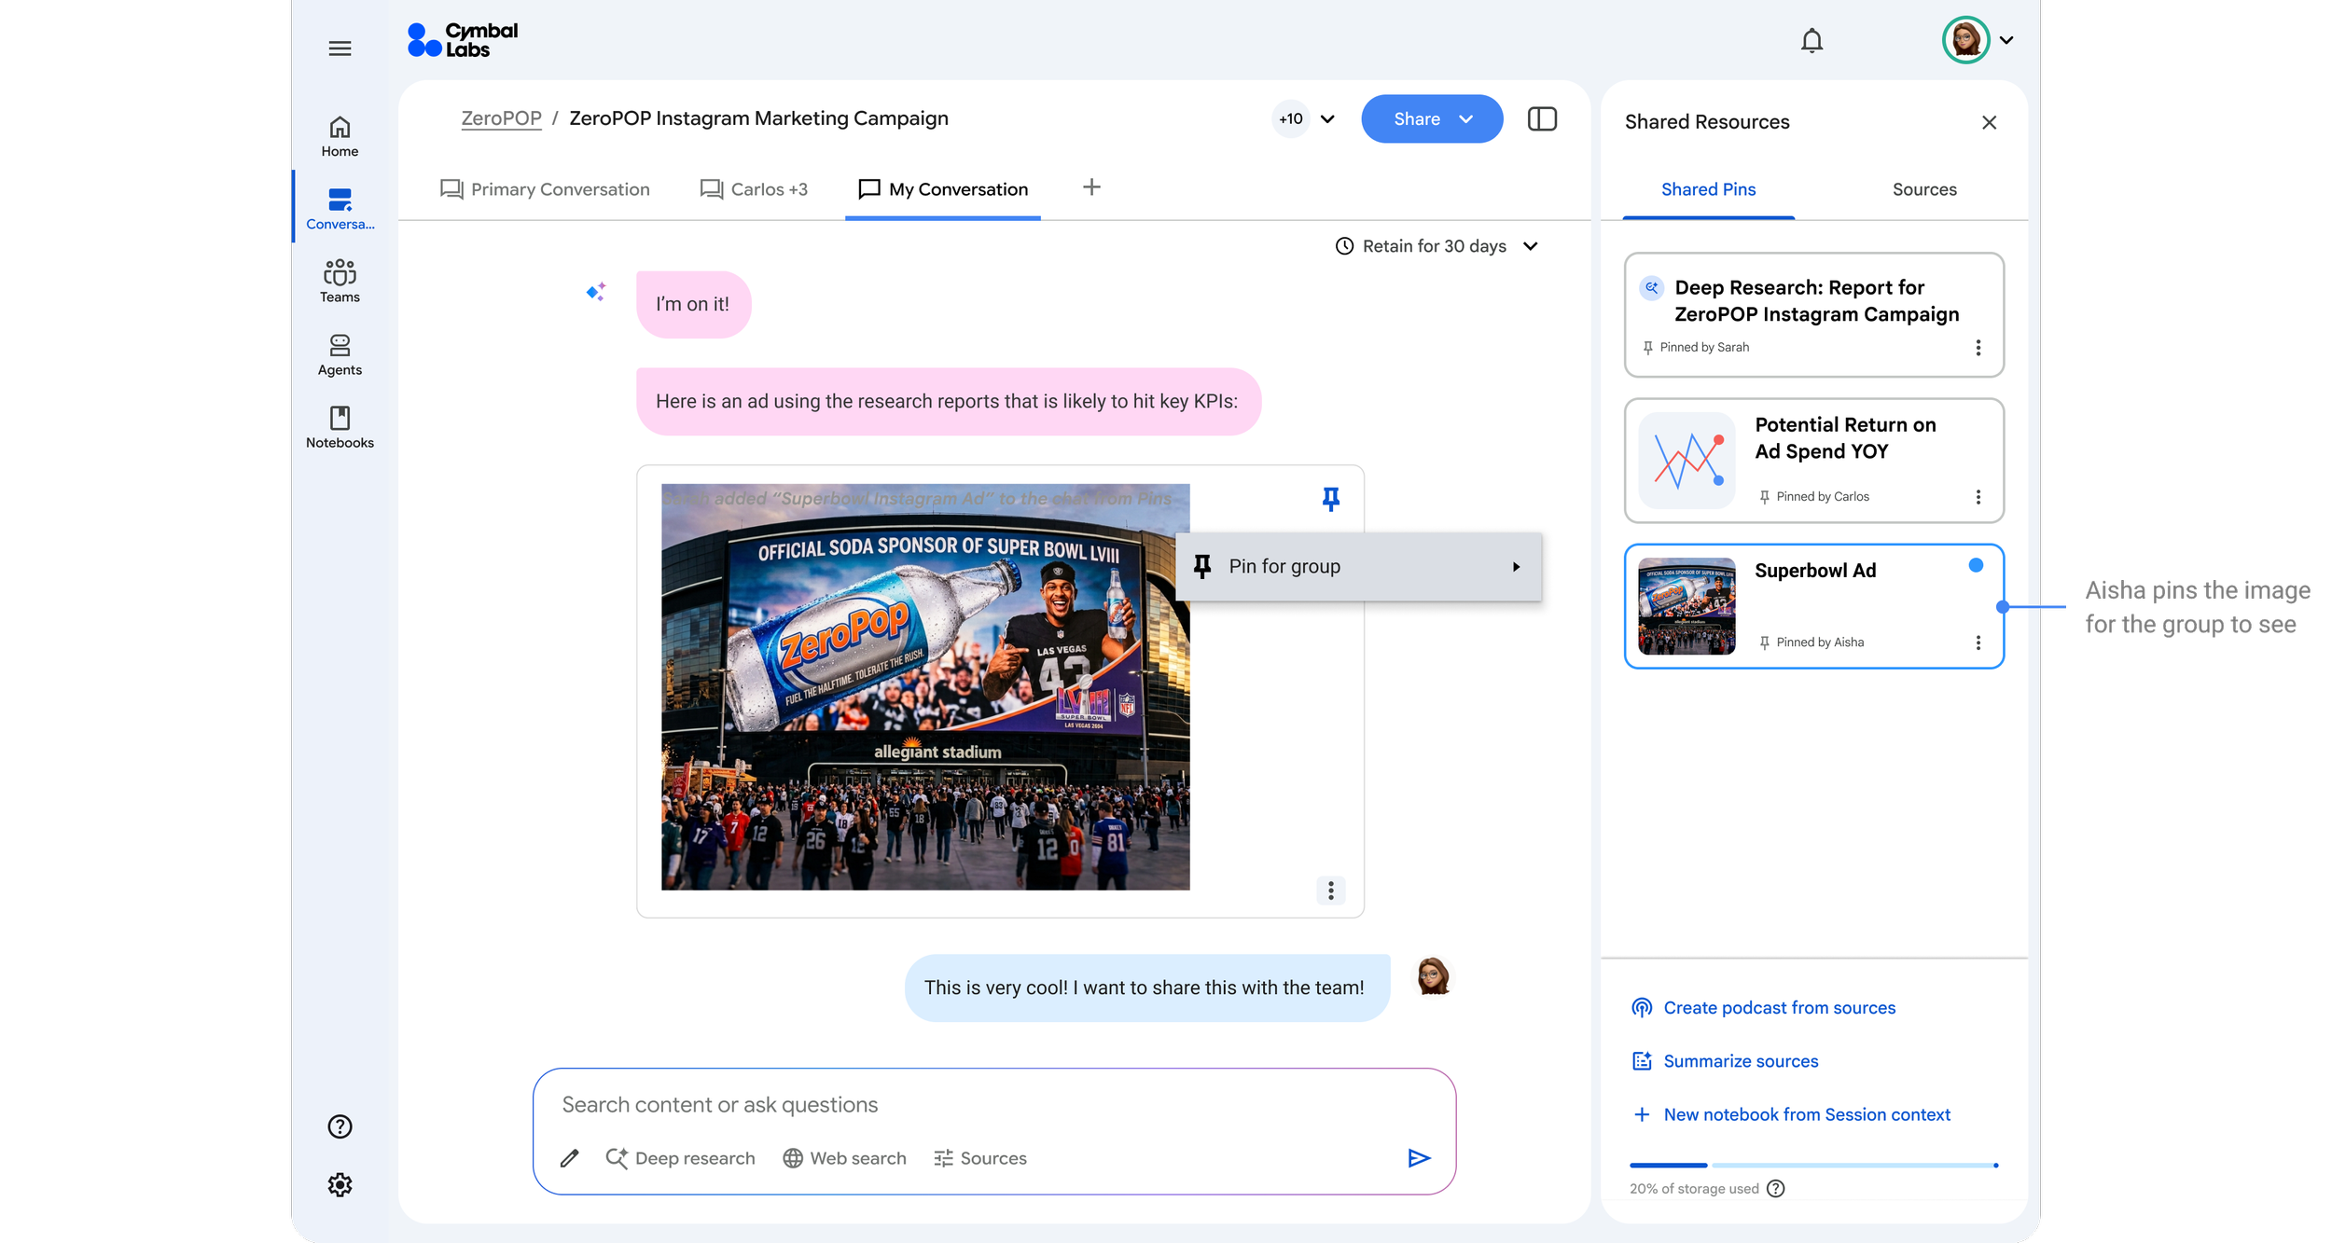Toggle Sources in the prompt box
Viewport: 2332px width, 1243px height.
coord(980,1158)
